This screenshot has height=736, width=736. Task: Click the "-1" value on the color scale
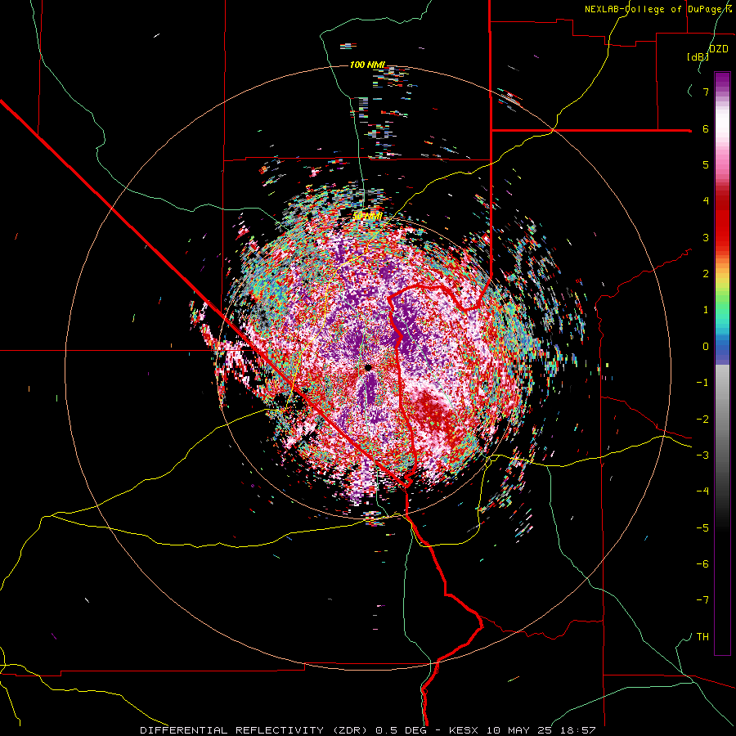(x=702, y=383)
